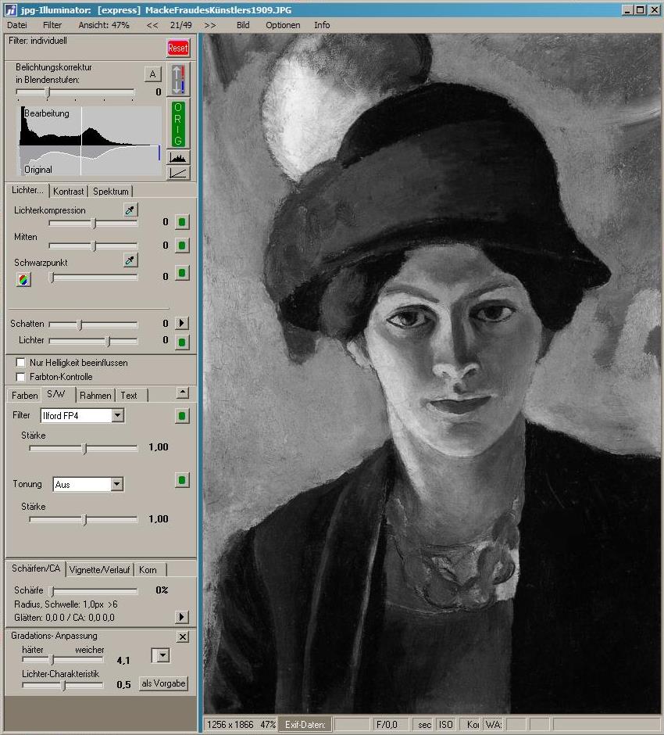This screenshot has height=735, width=664.
Task: Close the Gradations-Anpassung panel
Action: coord(182,637)
